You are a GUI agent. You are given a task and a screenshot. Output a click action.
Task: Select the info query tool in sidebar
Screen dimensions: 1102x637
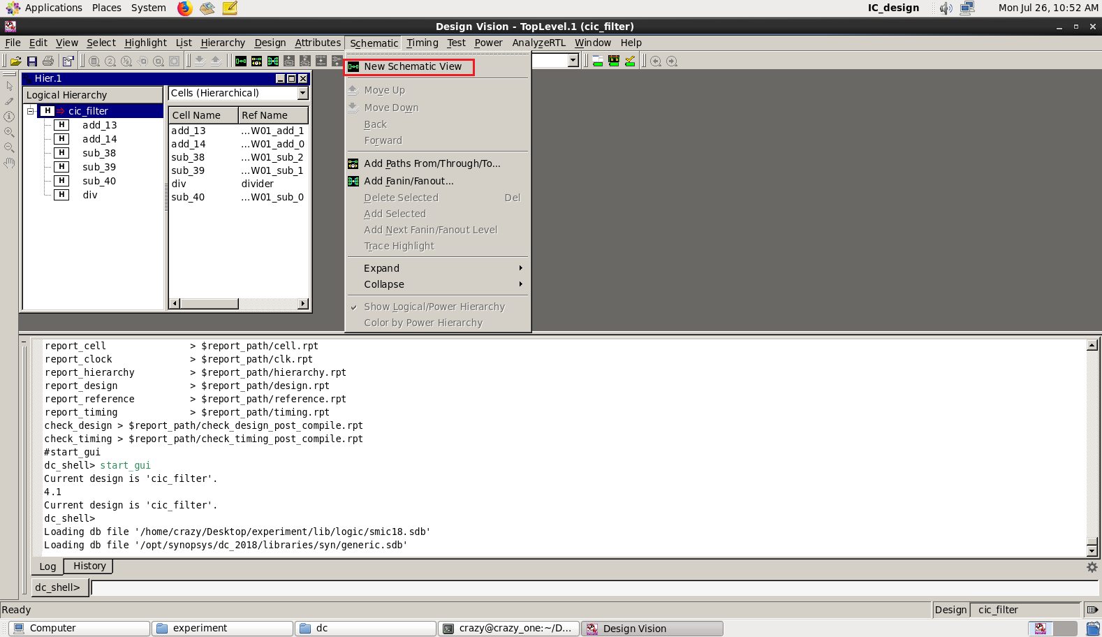tap(9, 117)
